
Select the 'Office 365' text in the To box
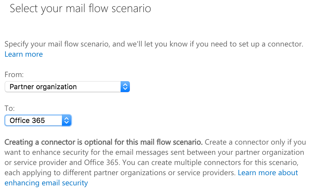tap(27, 120)
